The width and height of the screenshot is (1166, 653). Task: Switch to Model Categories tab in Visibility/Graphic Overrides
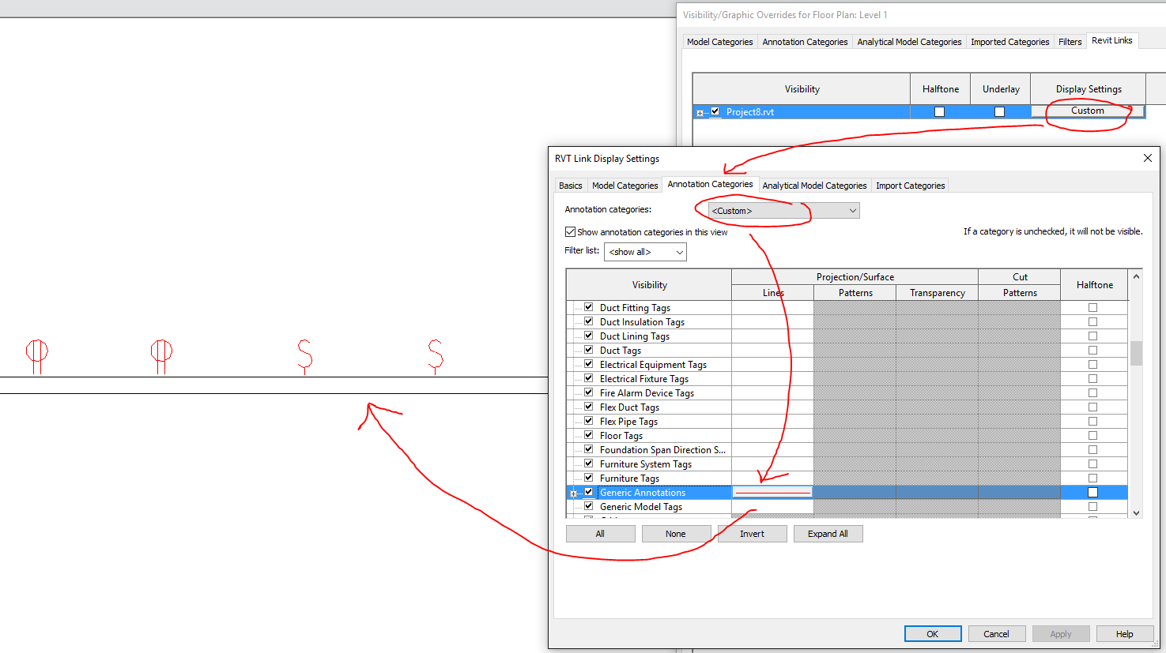coord(719,42)
